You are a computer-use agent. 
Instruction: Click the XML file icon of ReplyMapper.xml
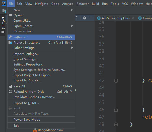pyautogui.click(x=35, y=130)
